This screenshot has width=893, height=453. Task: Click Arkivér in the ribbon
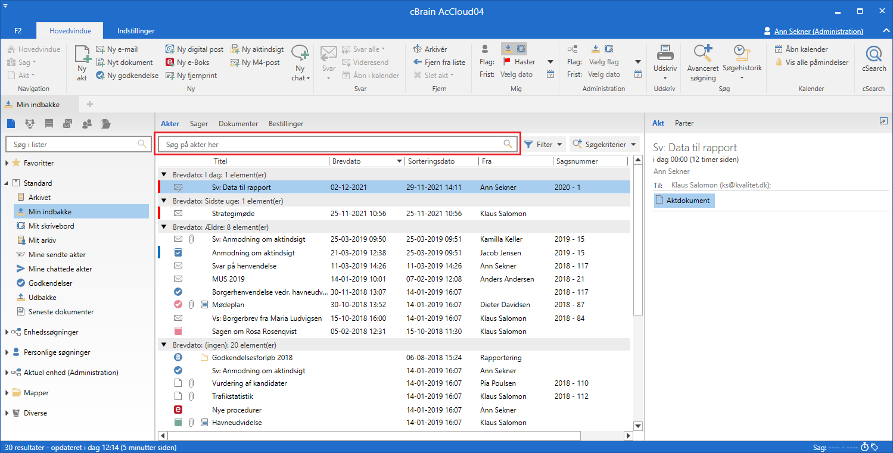coord(430,49)
